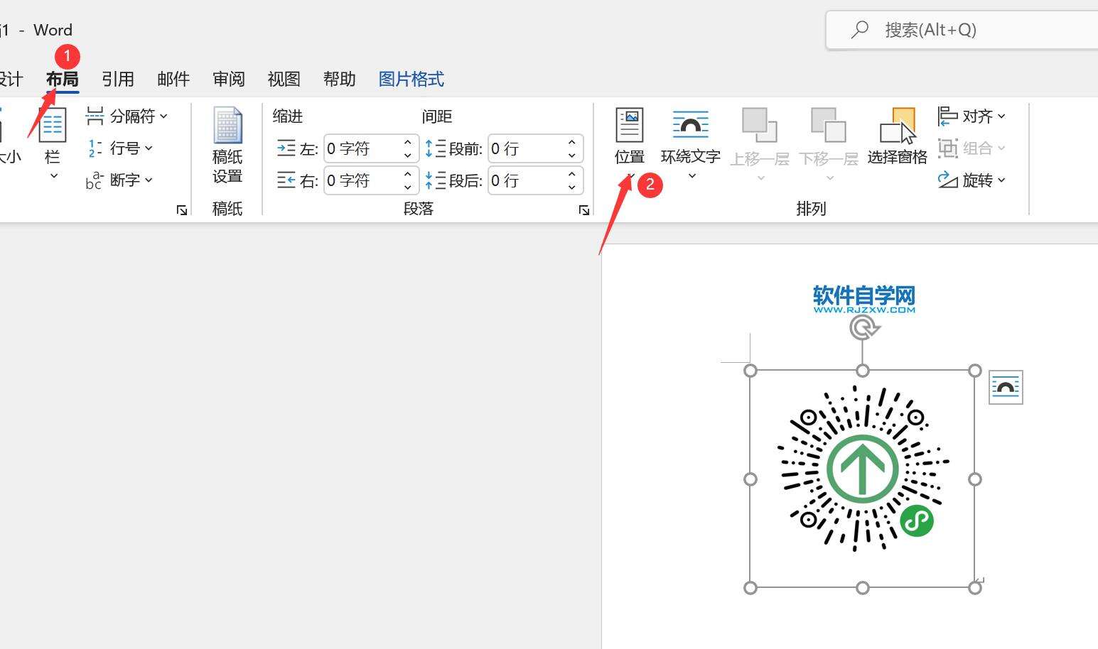1098x649 pixels.
Task: Increase the left indent with up arrow
Action: 408,142
